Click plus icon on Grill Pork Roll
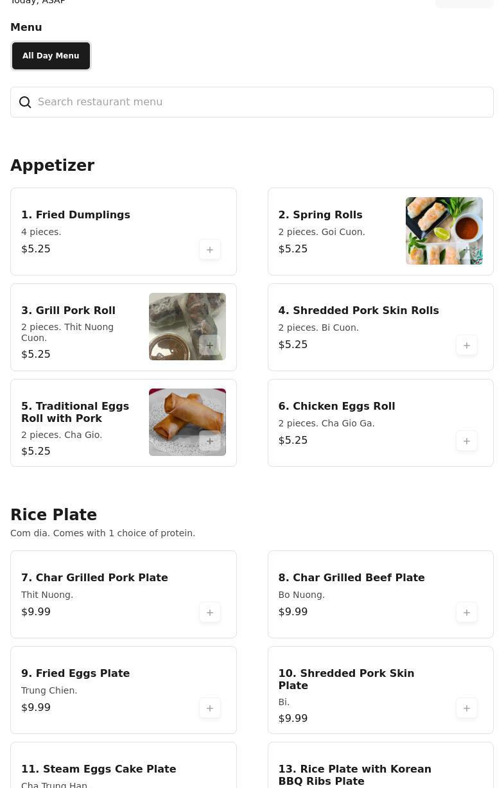The height and width of the screenshot is (788, 504). (210, 346)
